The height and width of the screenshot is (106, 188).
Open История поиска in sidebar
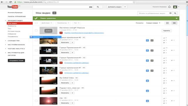(14, 31)
